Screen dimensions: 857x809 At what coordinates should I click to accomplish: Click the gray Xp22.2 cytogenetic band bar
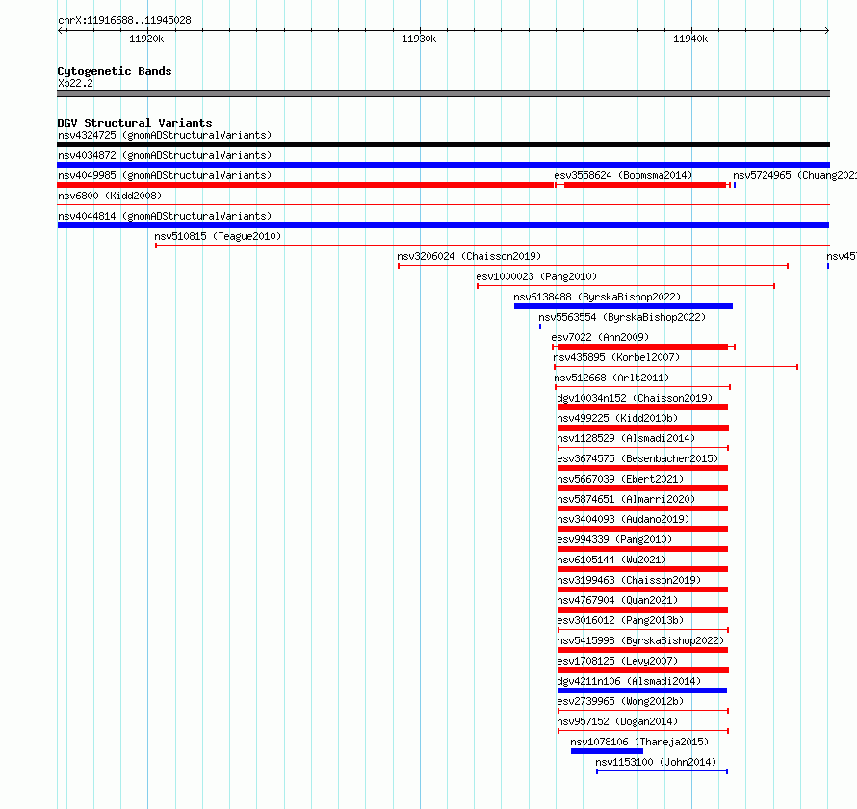point(443,93)
